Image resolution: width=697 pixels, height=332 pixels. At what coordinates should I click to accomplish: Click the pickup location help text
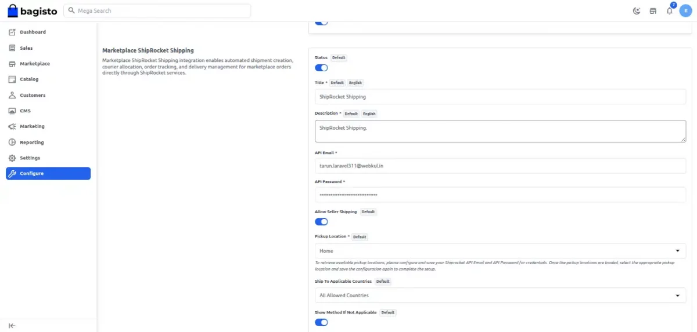(x=494, y=266)
